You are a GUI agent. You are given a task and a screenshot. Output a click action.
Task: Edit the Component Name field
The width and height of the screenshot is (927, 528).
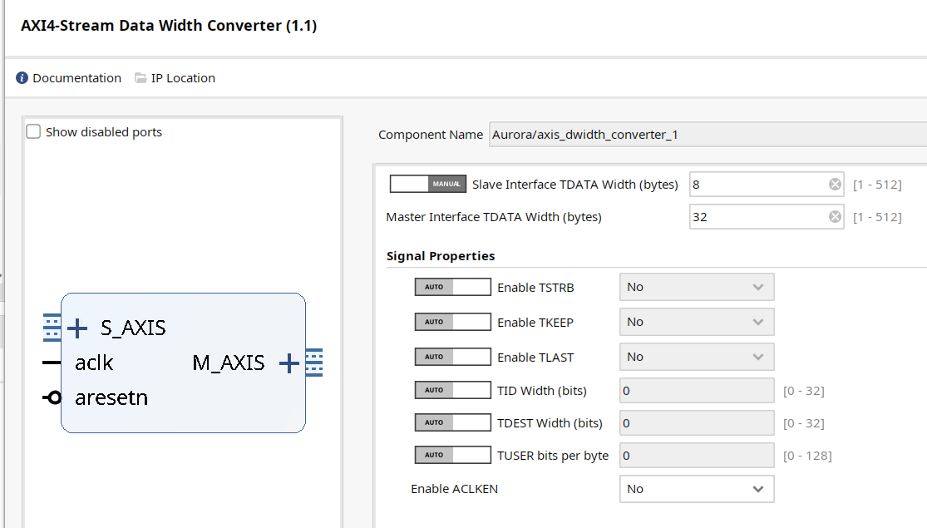(x=708, y=135)
